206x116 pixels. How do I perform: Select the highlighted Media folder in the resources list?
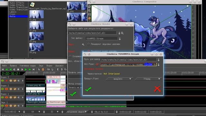[x=18, y=16]
